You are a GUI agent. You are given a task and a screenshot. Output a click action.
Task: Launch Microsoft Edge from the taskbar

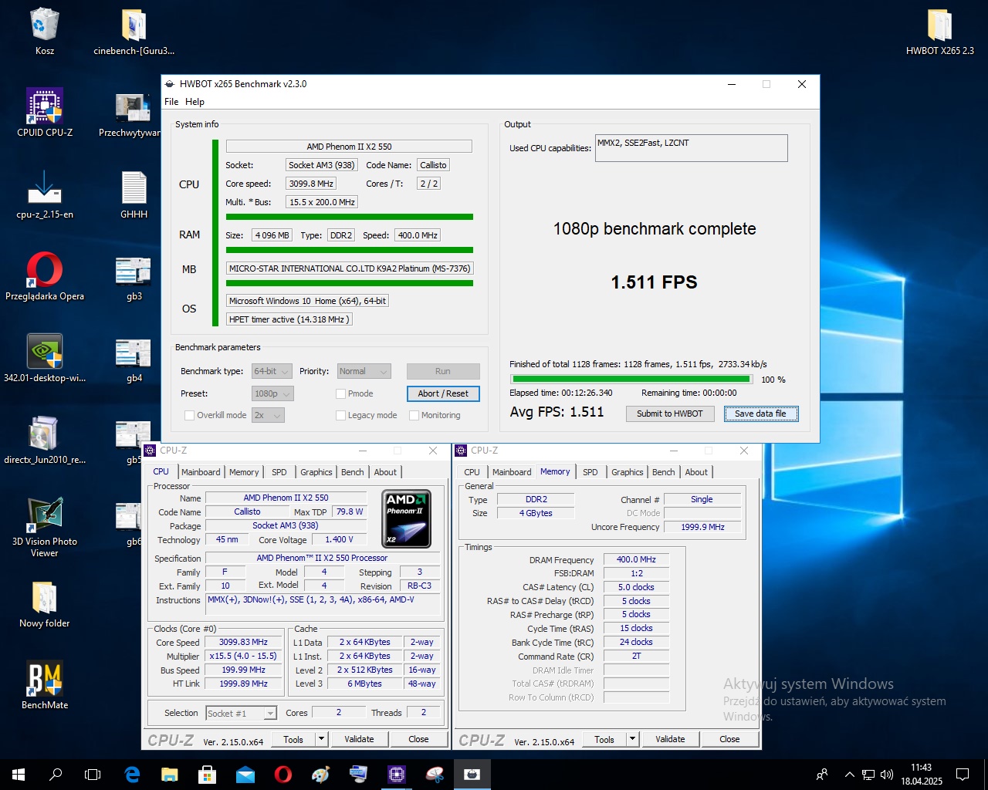pos(132,774)
